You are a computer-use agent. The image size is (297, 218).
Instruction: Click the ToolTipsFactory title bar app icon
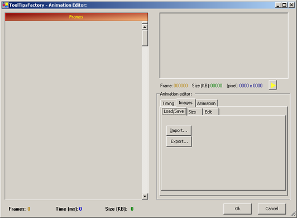coord(6,5)
